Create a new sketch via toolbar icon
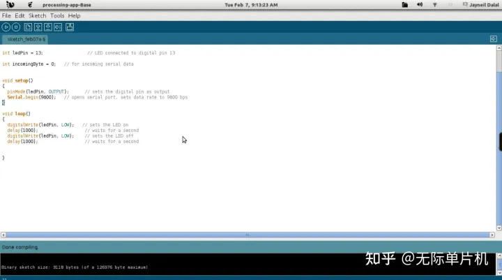Screen dimensions: 502x280 point(28,27)
